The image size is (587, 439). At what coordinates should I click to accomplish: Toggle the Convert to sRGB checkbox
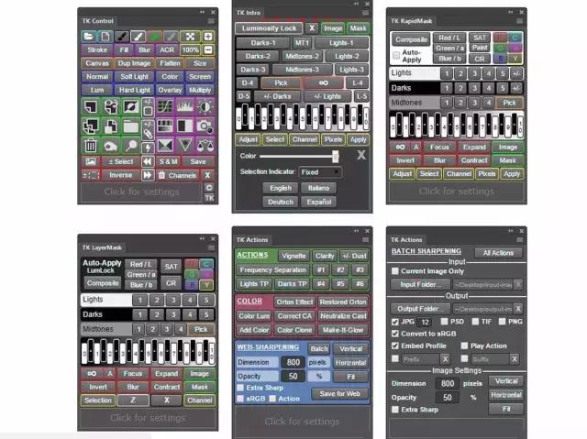click(x=395, y=334)
